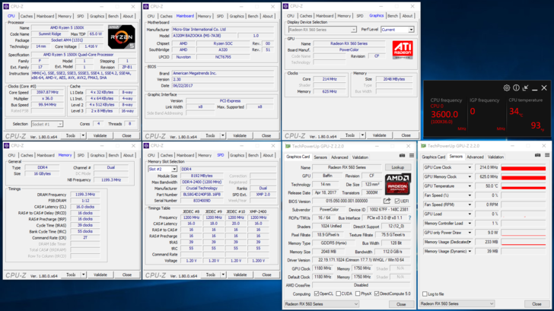This screenshot has width=554, height=311.
Task: Enable the Log to file checkbox
Action: coord(425,294)
